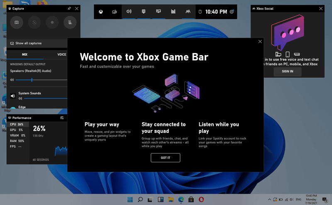The width and height of the screenshot is (332, 205).
Task: Toggle the Audio widget from Game Bar toolbar
Action: coord(129,12)
